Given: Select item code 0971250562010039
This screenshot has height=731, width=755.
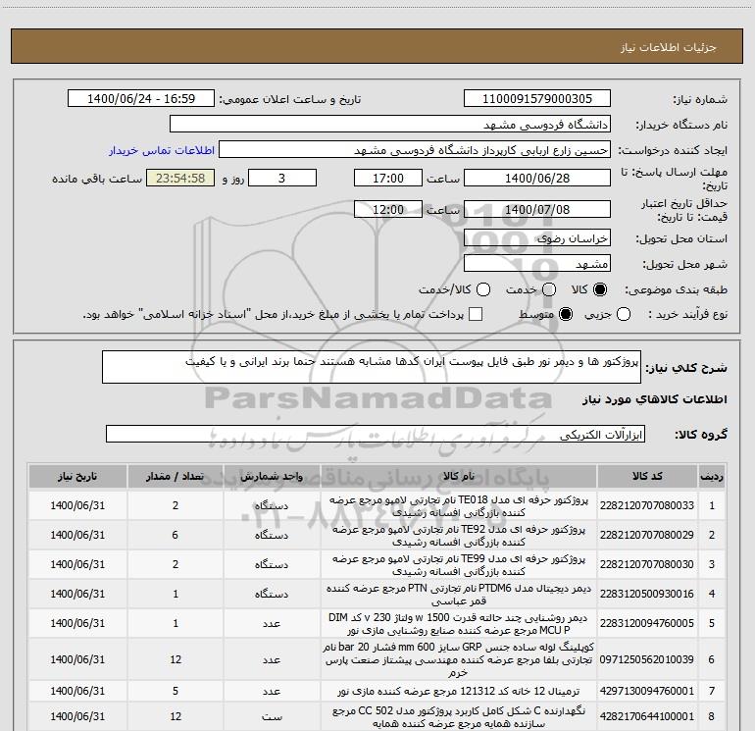Looking at the screenshot, I should pos(647,659).
